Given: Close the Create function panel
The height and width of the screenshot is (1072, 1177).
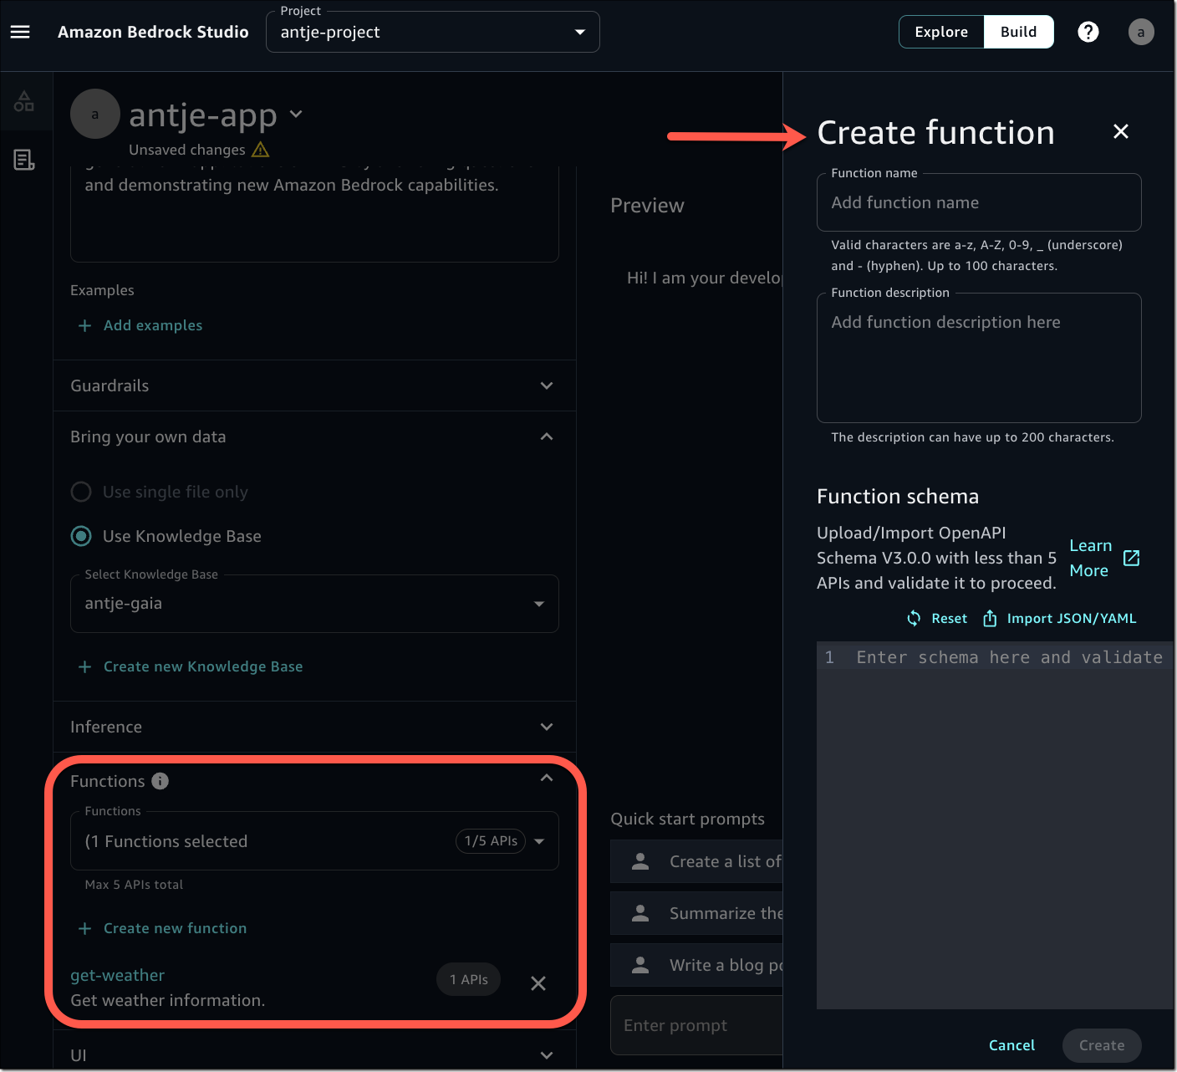Looking at the screenshot, I should coord(1121,131).
